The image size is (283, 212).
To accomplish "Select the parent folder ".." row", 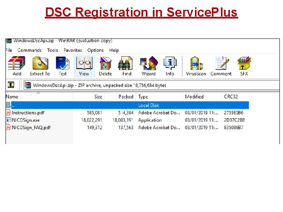I will point(127,105).
